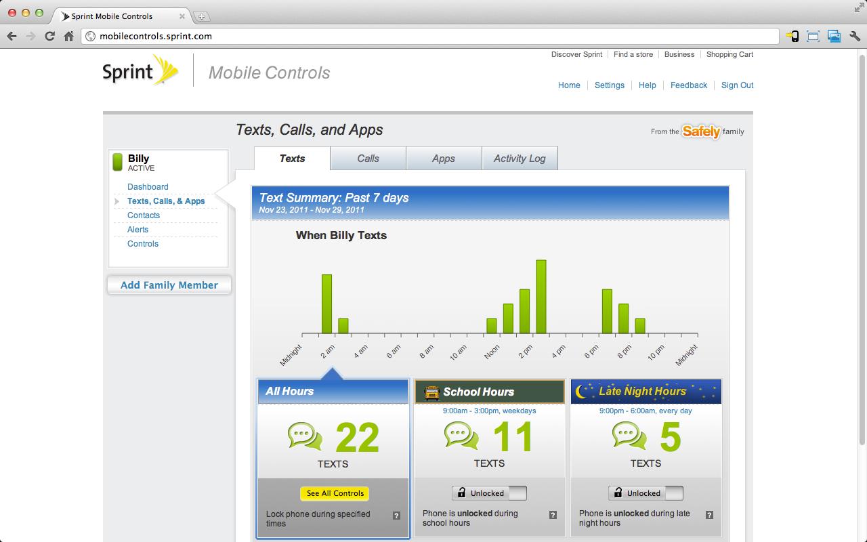Click the 22 texts count
867x542 pixels.
click(x=357, y=438)
